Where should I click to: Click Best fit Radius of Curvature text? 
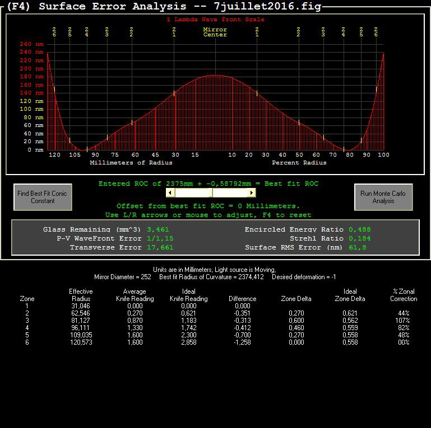[211, 277]
